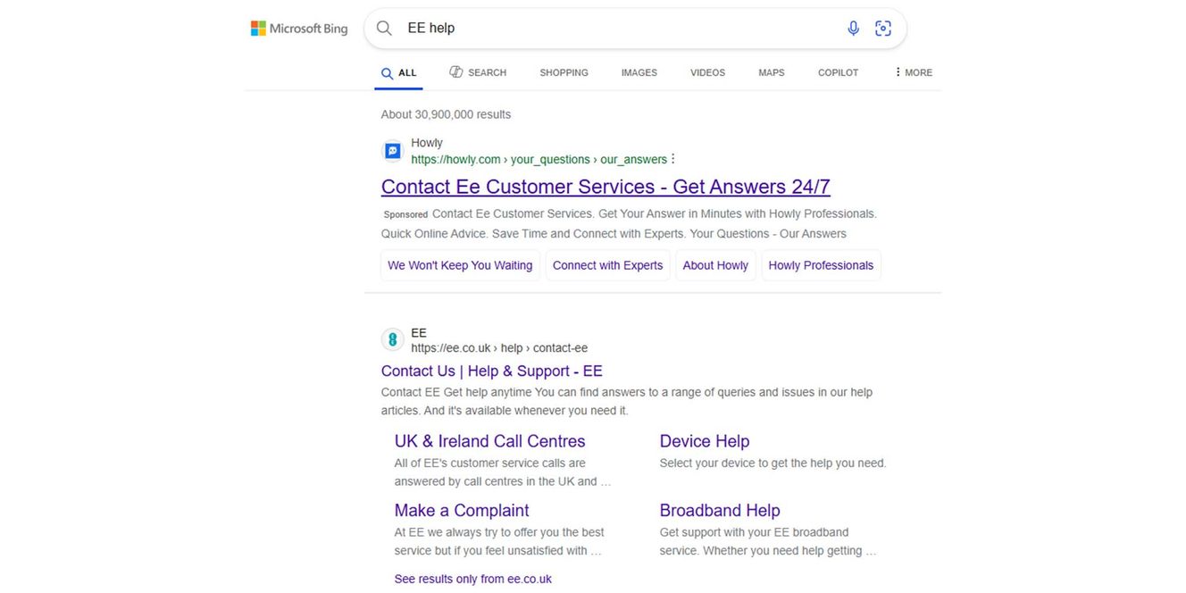Switch to the Images tab
This screenshot has width=1186, height=593.
(639, 72)
